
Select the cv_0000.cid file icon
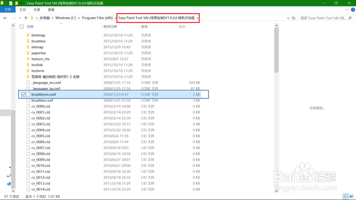pyautogui.click(x=28, y=106)
